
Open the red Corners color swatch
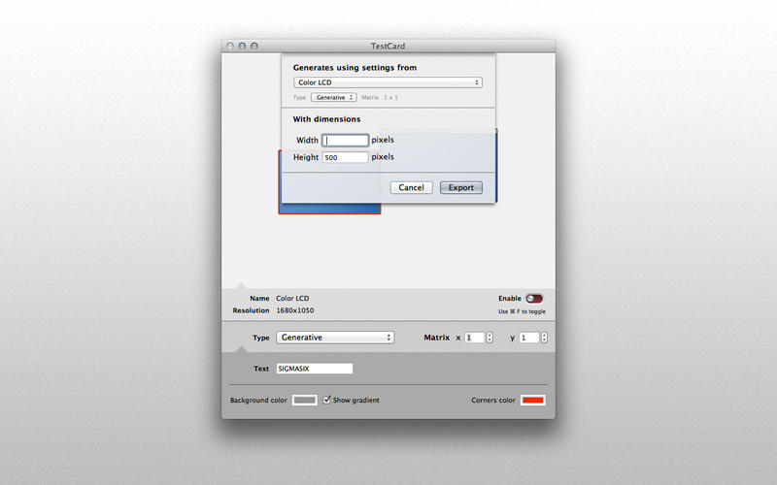532,400
